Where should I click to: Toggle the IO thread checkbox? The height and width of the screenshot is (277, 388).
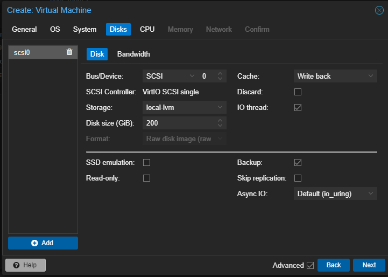(x=298, y=108)
